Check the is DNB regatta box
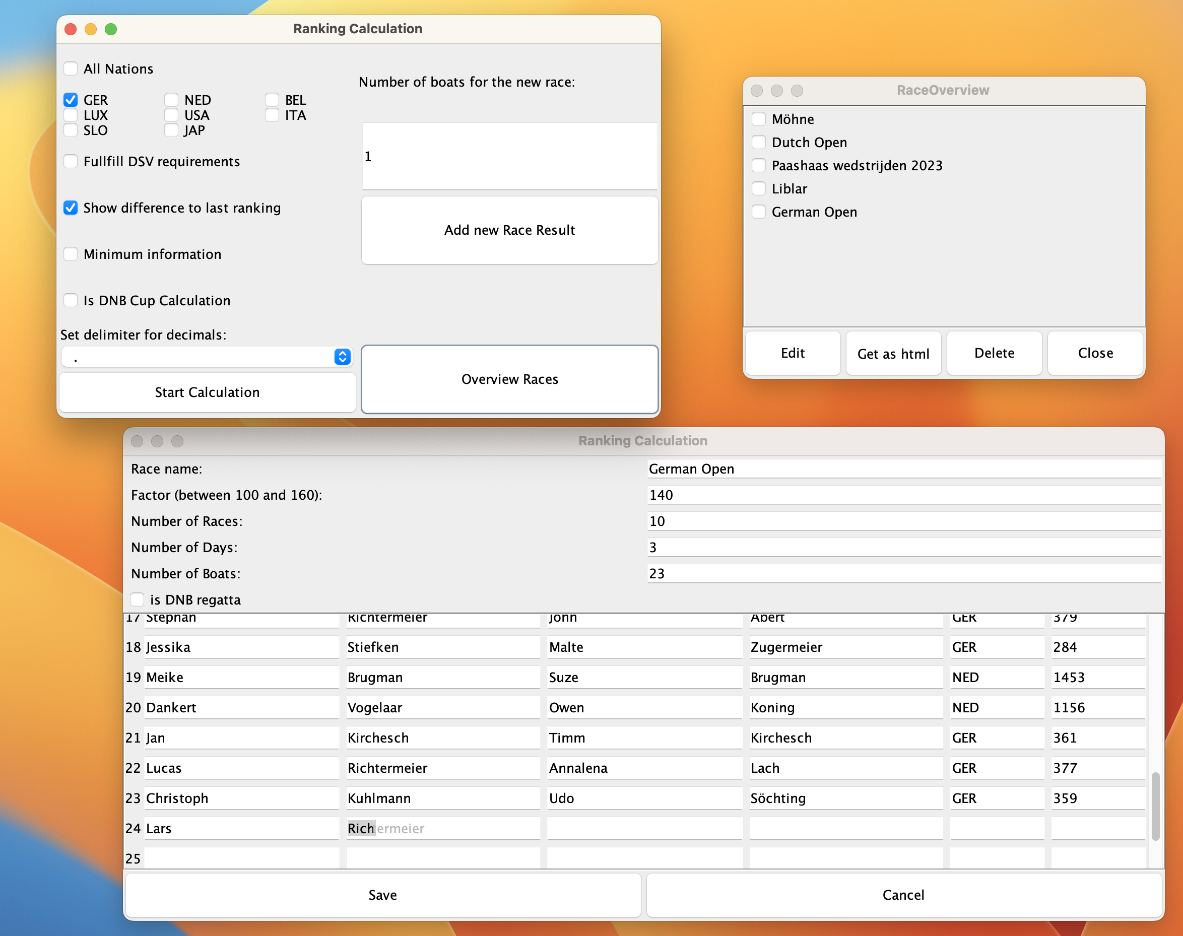Image resolution: width=1183 pixels, height=936 pixels. click(137, 599)
